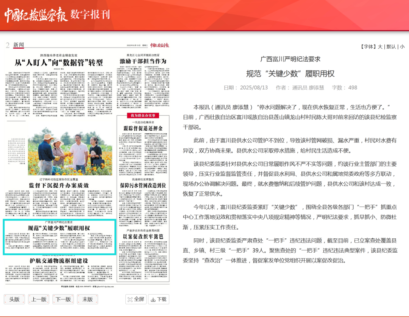Click the author 通讯员 廖添慧

pyautogui.click(x=308, y=88)
